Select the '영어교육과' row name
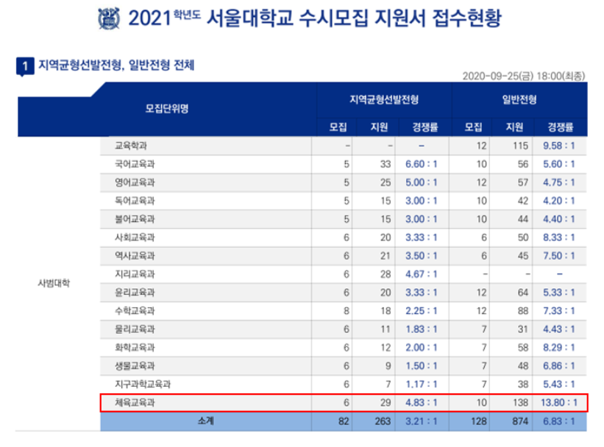The image size is (604, 447). (135, 182)
